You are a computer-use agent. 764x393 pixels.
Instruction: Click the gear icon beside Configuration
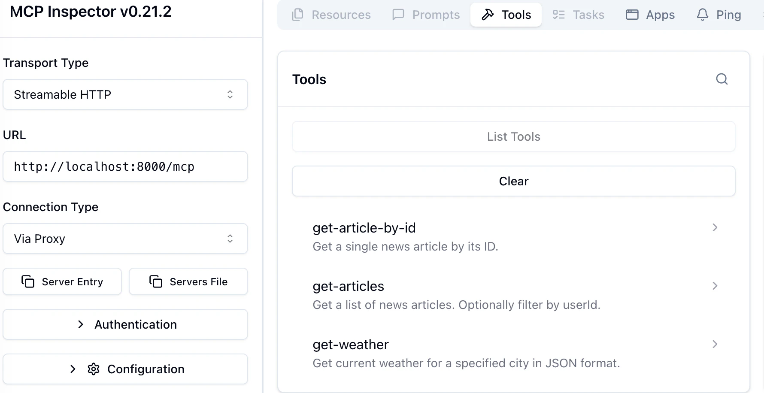click(94, 369)
